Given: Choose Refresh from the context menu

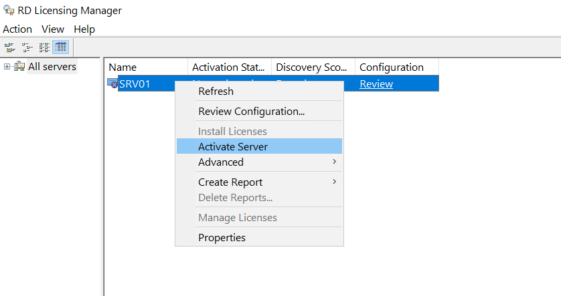Looking at the screenshot, I should coord(259,92).
